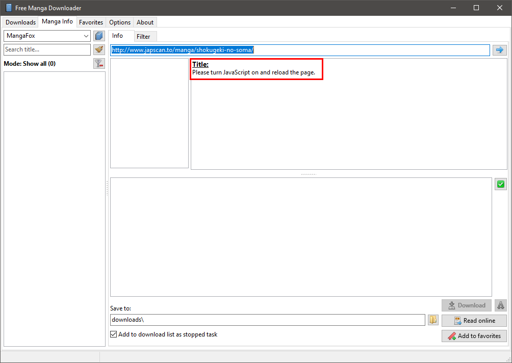The width and height of the screenshot is (512, 363).
Task: Maximize the Free Manga Downloader window
Action: tap(476, 8)
